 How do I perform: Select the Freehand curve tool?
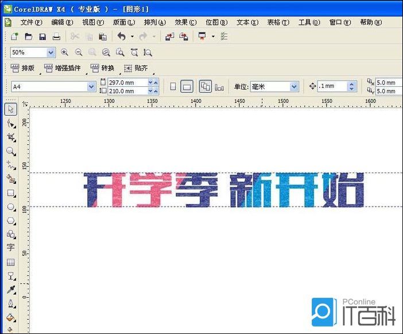(x=10, y=165)
